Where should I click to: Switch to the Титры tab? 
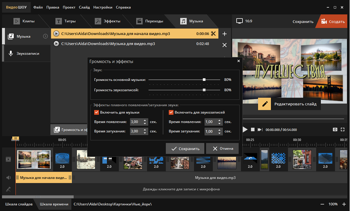65,21
